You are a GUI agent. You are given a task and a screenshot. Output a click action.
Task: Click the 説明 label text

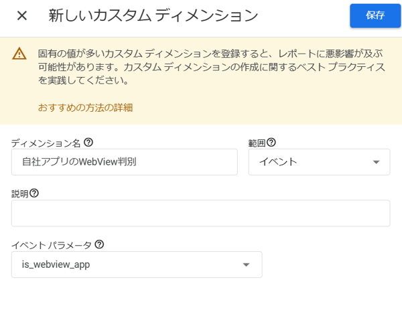click(x=20, y=193)
